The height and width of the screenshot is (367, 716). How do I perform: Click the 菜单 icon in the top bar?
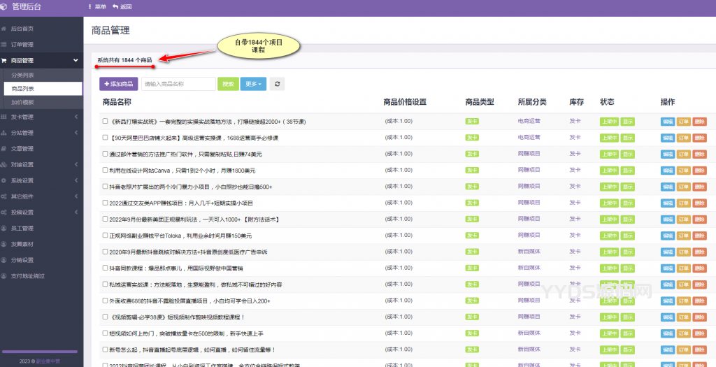coord(97,7)
